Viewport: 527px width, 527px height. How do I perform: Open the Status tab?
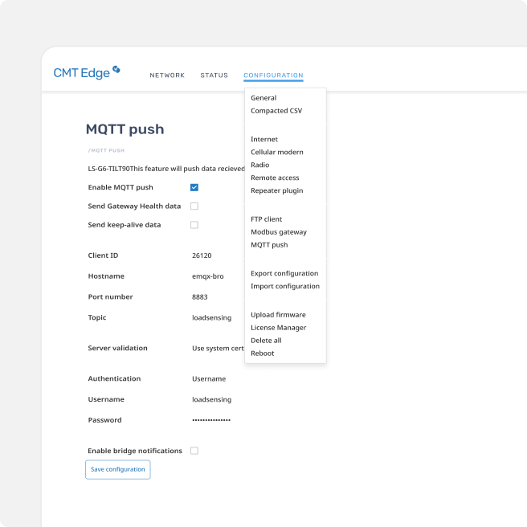[214, 76]
